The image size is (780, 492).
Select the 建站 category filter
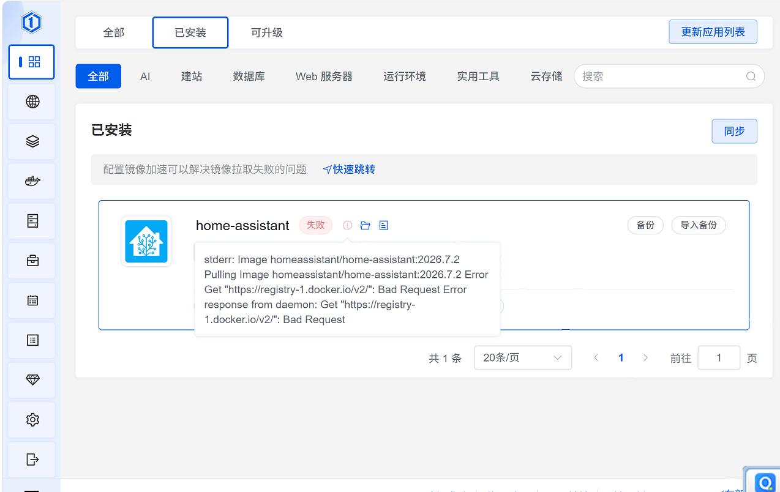click(192, 76)
